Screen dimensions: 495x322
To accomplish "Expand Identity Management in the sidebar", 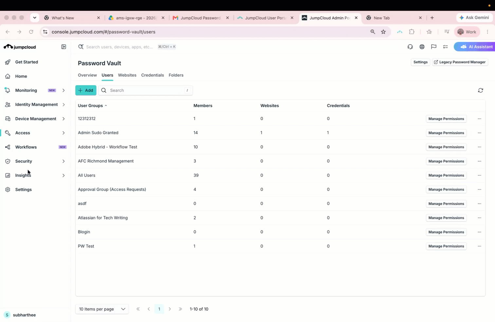I will point(64,105).
